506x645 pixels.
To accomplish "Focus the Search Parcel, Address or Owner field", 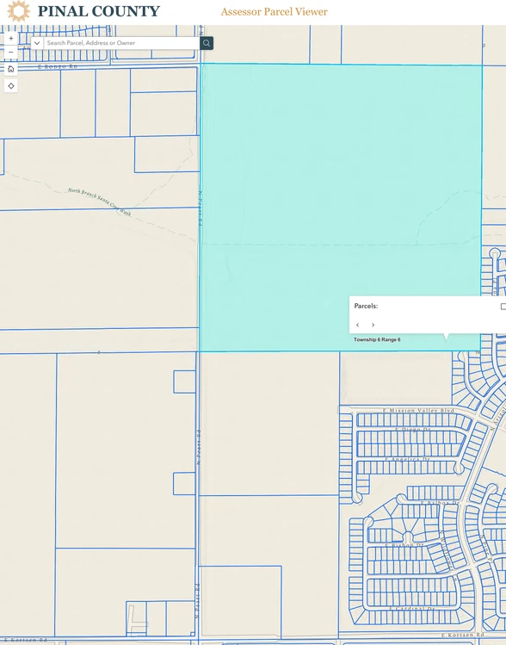I will [x=121, y=43].
